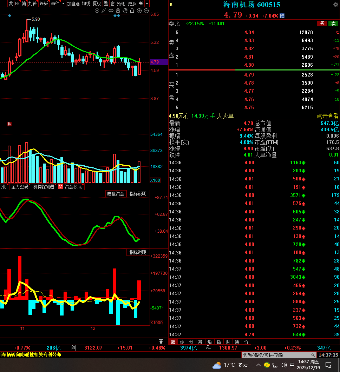Screen dimensions: 340x372
Task: Toggle the 连板 overlay button
Action: 44,4
